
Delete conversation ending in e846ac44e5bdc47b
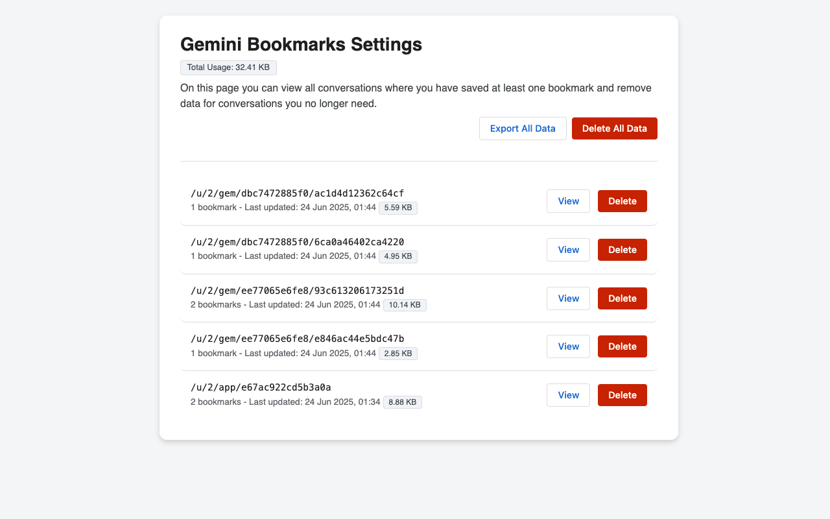[x=622, y=346]
